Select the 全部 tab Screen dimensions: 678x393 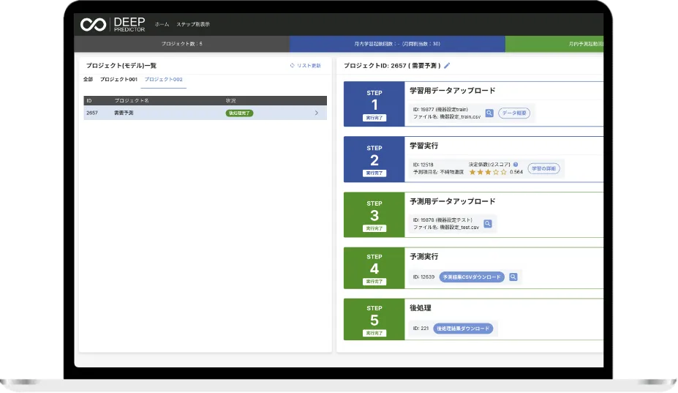coord(88,79)
